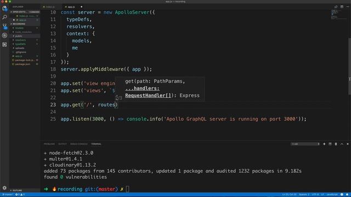
Task: Switch to the Problems panel tab
Action: 49,144
